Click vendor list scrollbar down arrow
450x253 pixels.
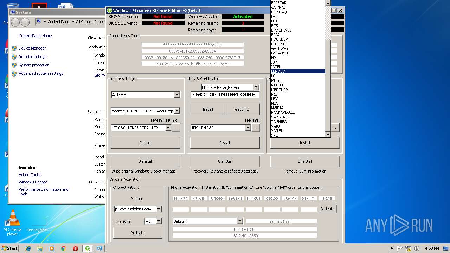coord(328,135)
